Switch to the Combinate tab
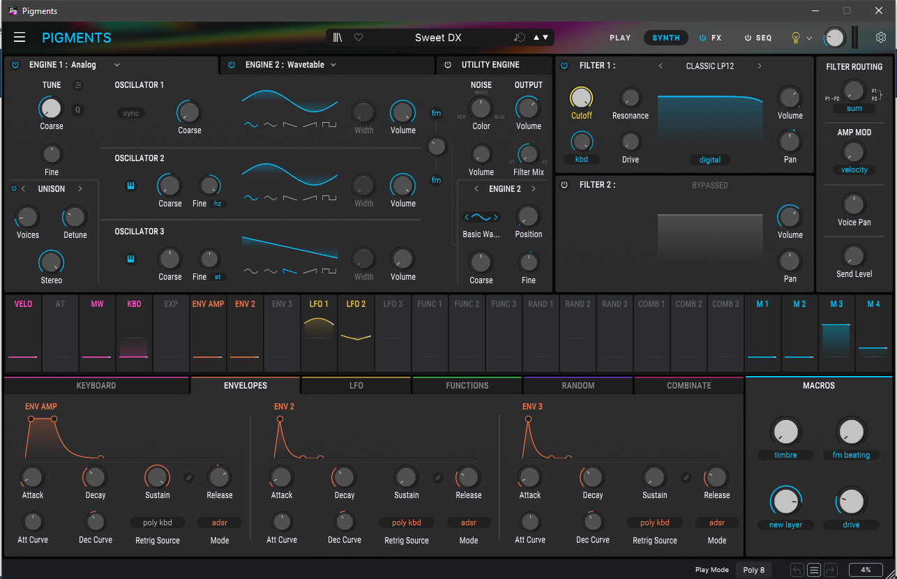The height and width of the screenshot is (579, 897). (689, 386)
